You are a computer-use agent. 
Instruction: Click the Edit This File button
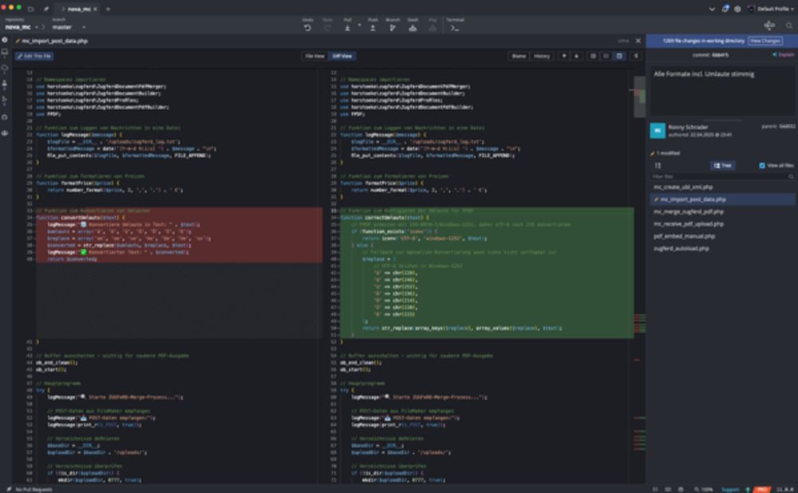coord(34,56)
